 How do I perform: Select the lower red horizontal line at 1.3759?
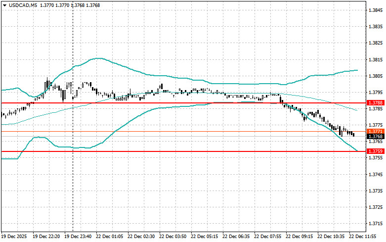pyautogui.click(x=184, y=151)
